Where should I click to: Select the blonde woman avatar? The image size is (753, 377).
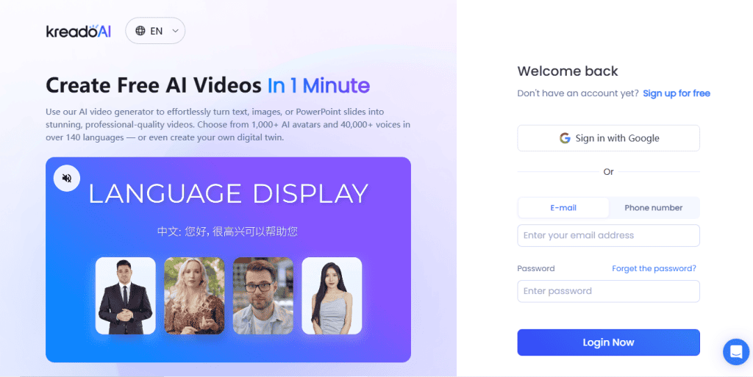click(x=194, y=295)
